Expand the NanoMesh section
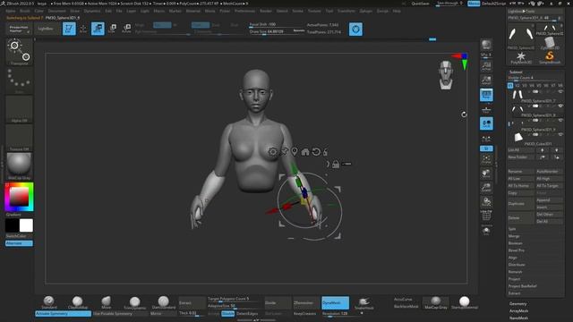The height and width of the screenshot is (322, 573). click(x=518, y=318)
